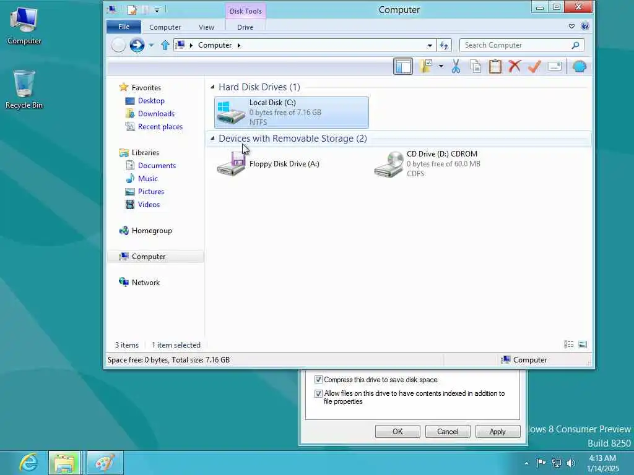The height and width of the screenshot is (475, 634).
Task: Click the red X Delete icon
Action: click(515, 66)
